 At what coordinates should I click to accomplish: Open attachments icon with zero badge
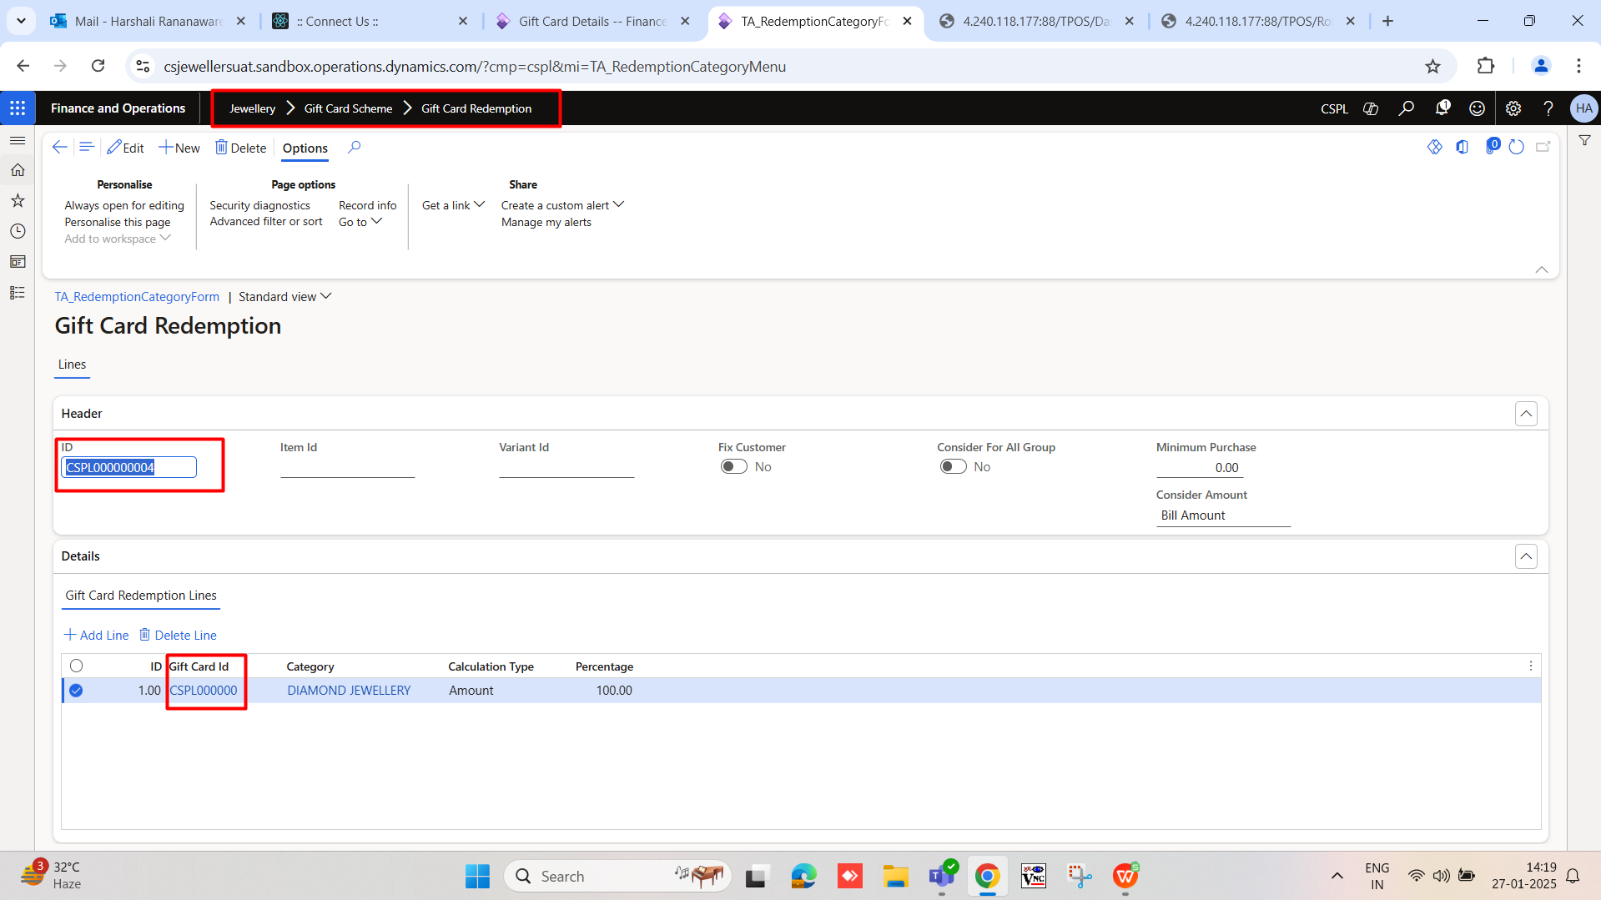point(1492,147)
